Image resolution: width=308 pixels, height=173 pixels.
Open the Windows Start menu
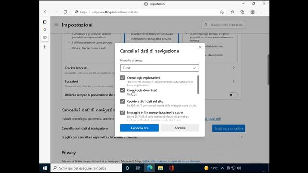click(45, 168)
